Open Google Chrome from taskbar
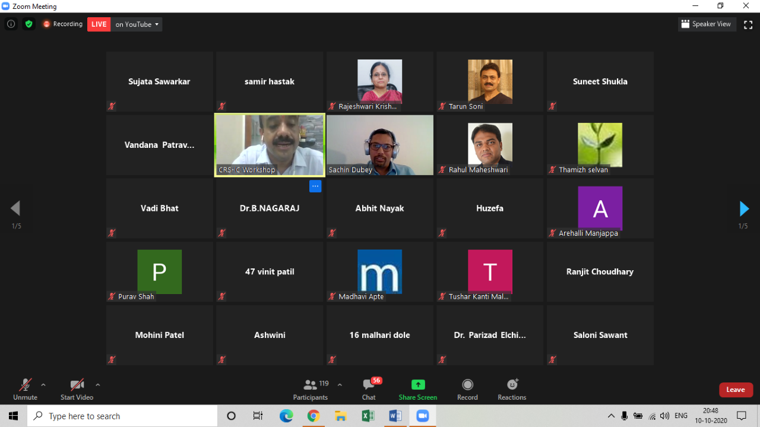760x427 pixels. pyautogui.click(x=313, y=416)
